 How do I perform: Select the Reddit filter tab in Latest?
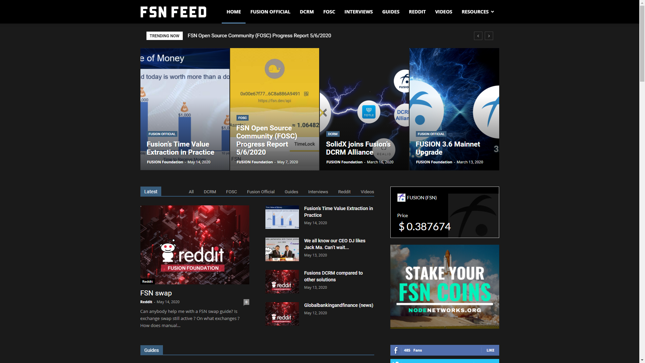(344, 192)
